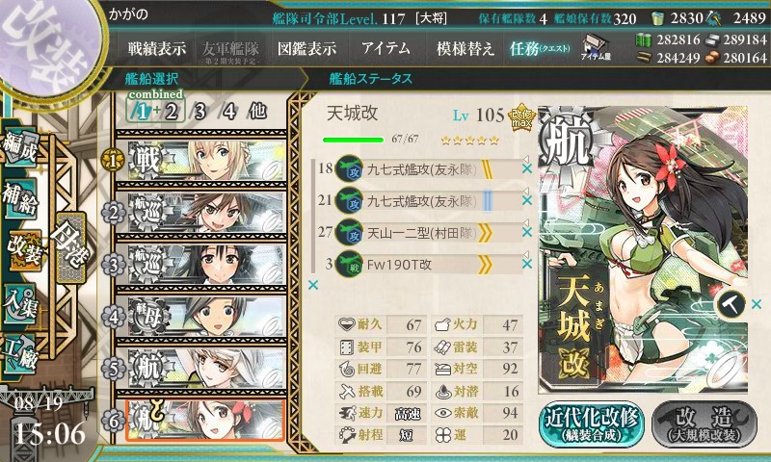Open the 工廠 factory sidebar icon
The width and height of the screenshot is (771, 462).
pyautogui.click(x=20, y=354)
